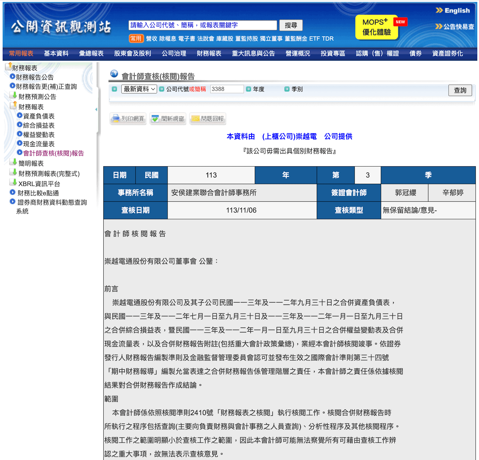This screenshot has width=479, height=460.
Task: Click the English double-arrow link
Action: [453, 10]
